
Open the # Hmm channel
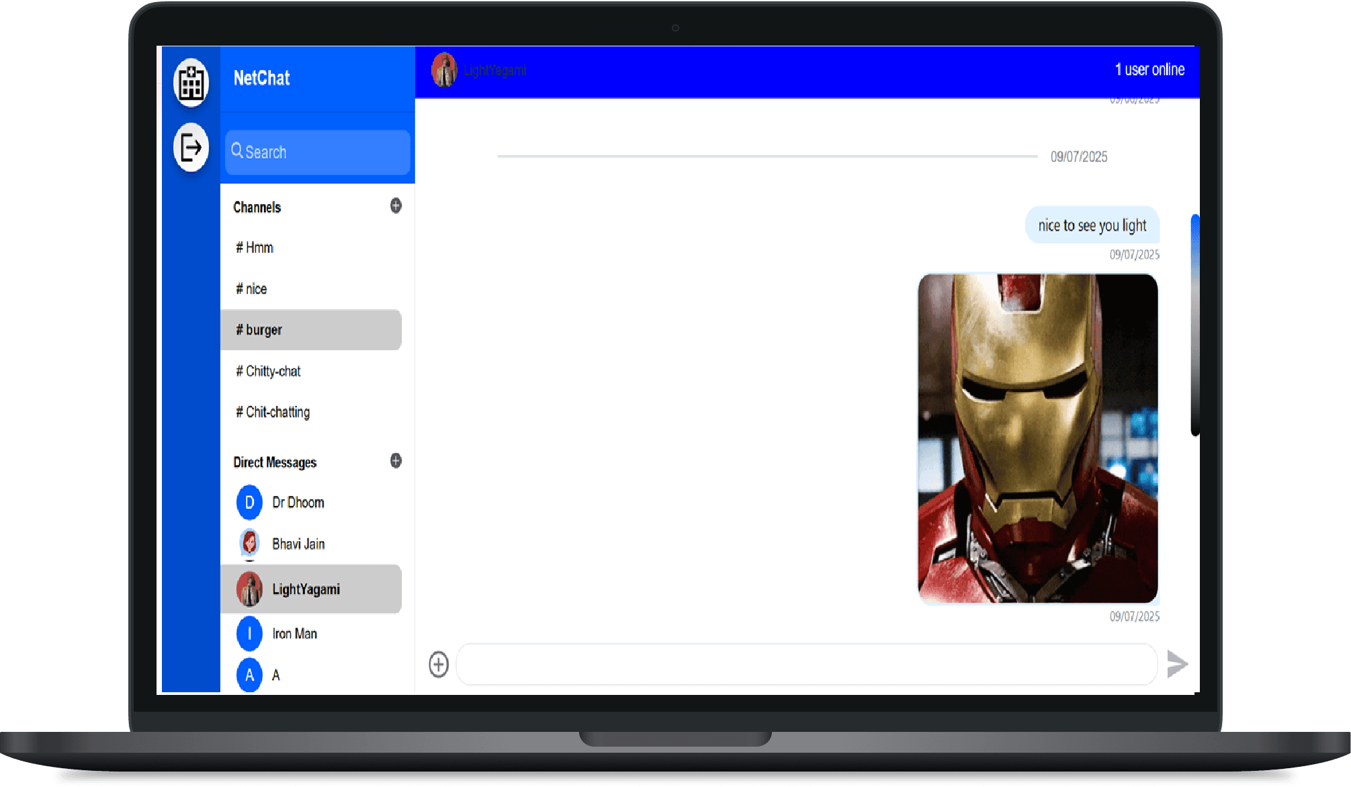(311, 247)
